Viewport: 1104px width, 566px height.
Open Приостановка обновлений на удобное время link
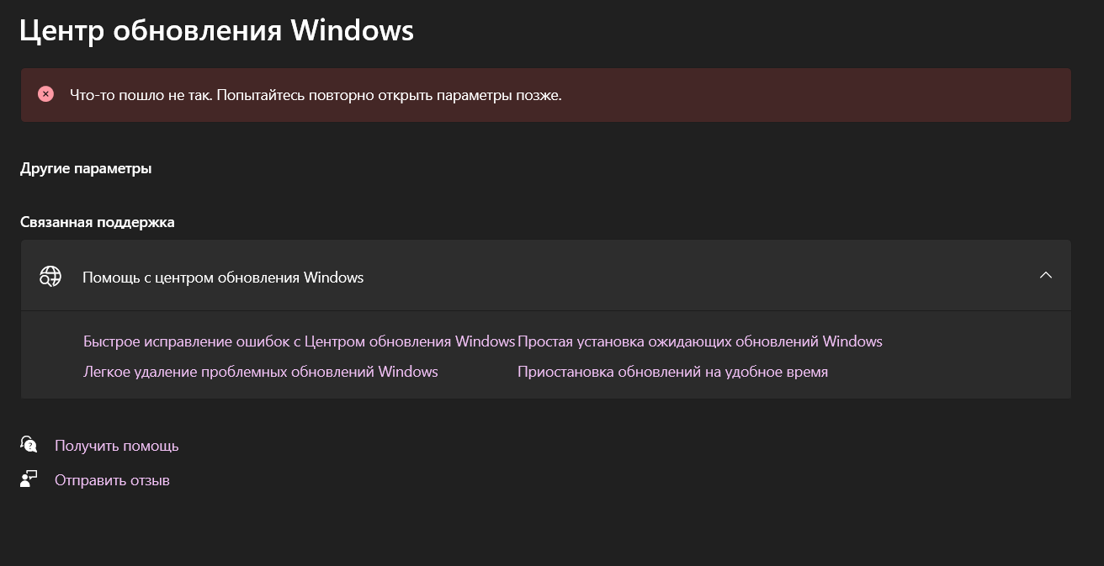[672, 371]
